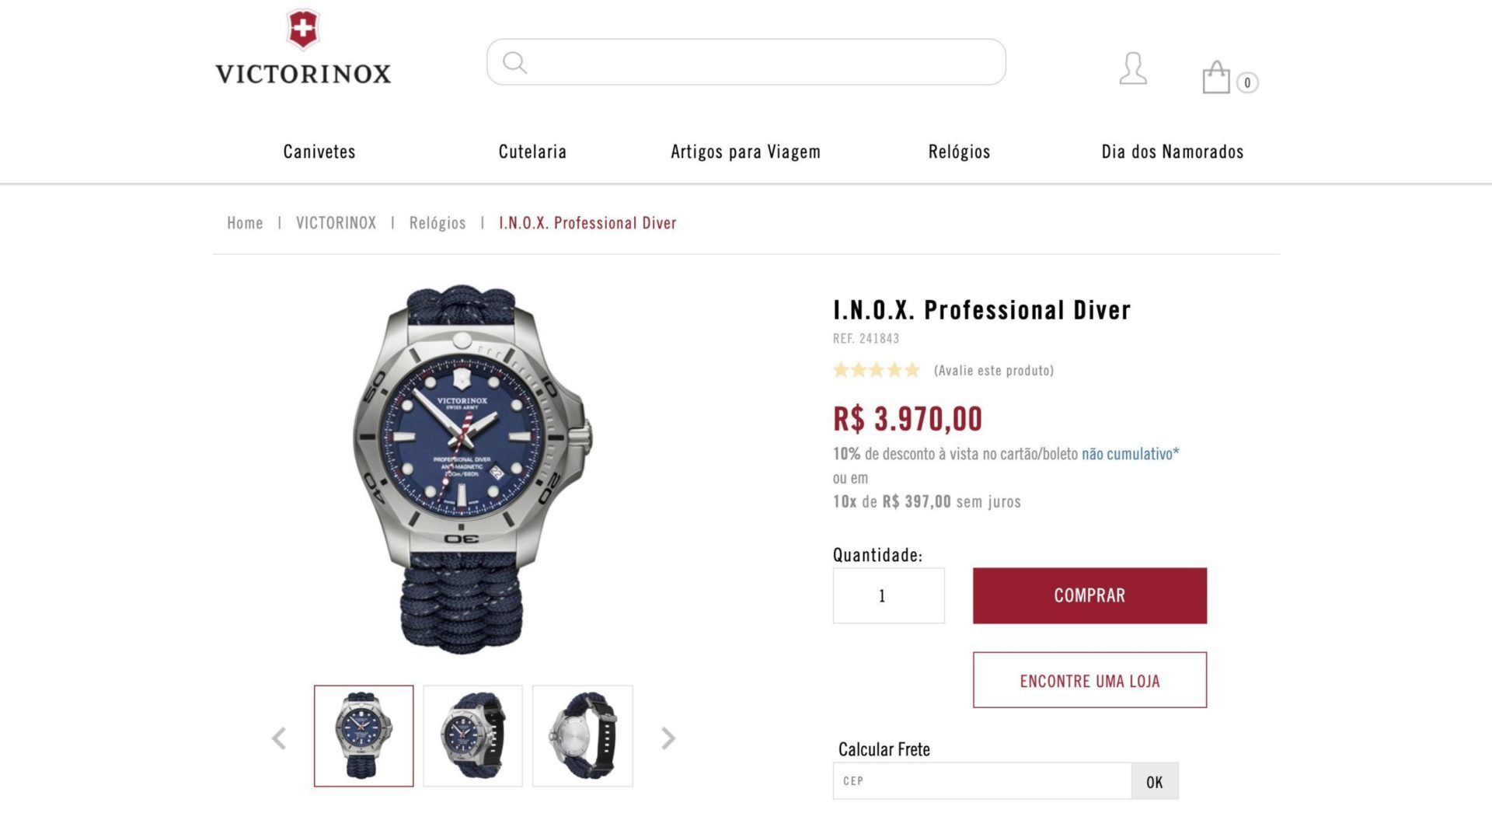Click the Victorinox logo

click(x=303, y=47)
